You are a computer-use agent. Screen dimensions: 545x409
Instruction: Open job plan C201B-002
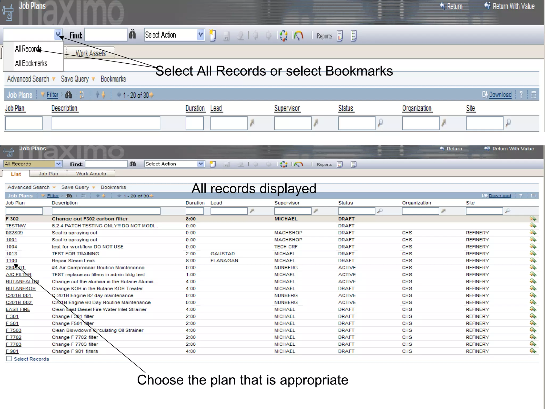19,302
